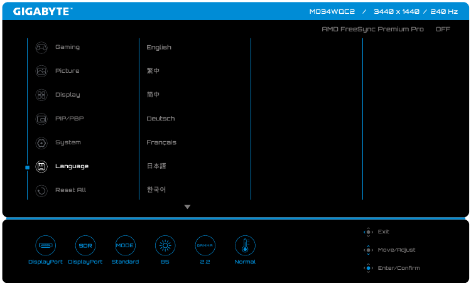Open the Language menu item
The image size is (471, 283).
72,166
